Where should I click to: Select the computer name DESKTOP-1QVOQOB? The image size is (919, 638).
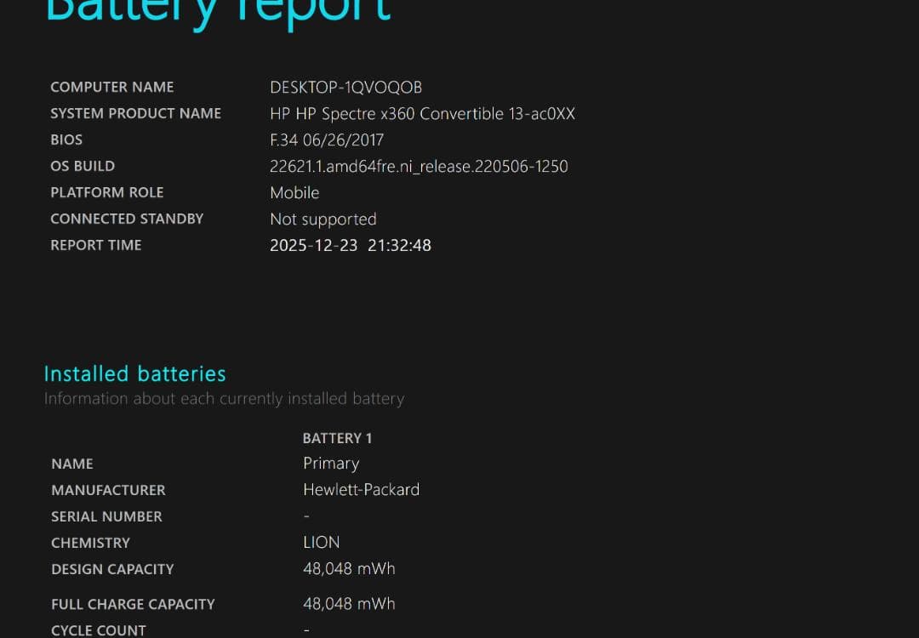point(345,87)
